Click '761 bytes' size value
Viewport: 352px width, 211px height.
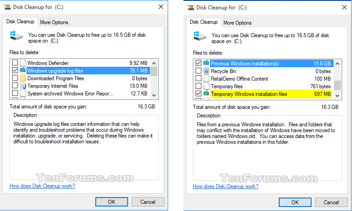pos(321,86)
